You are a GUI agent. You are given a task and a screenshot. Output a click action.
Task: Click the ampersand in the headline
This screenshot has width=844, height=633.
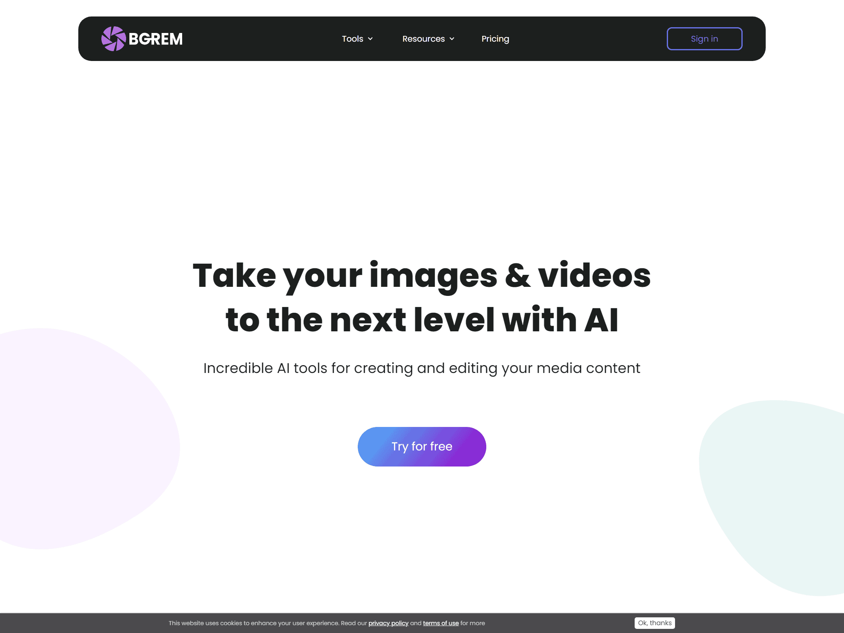point(518,276)
